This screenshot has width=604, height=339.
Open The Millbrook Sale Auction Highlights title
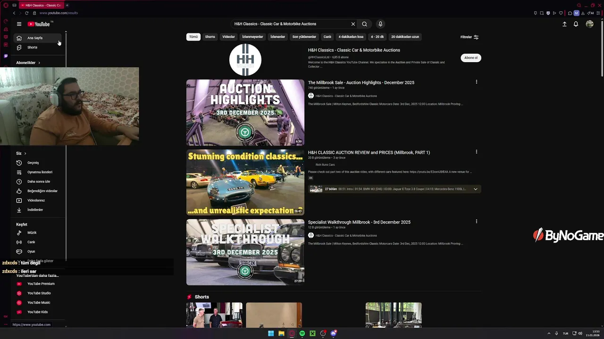pyautogui.click(x=361, y=82)
